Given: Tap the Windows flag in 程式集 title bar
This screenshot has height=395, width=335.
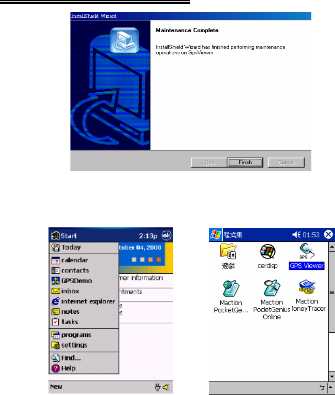Looking at the screenshot, I should 216,235.
